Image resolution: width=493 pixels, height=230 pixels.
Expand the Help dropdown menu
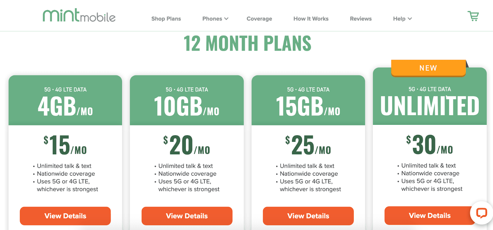coord(402,18)
